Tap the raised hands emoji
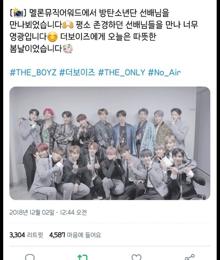 click(x=68, y=24)
